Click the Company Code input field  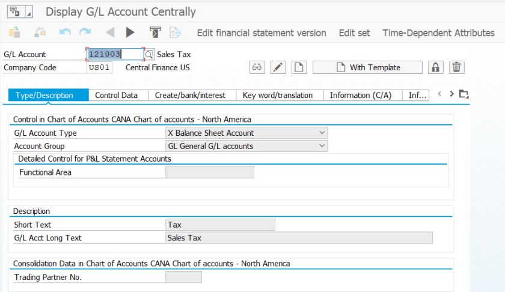pyautogui.click(x=99, y=67)
